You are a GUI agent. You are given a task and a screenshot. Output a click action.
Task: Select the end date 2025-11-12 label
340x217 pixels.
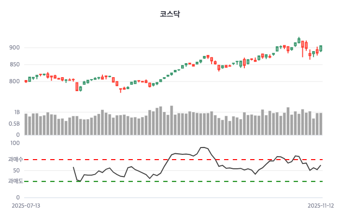pos(321,205)
